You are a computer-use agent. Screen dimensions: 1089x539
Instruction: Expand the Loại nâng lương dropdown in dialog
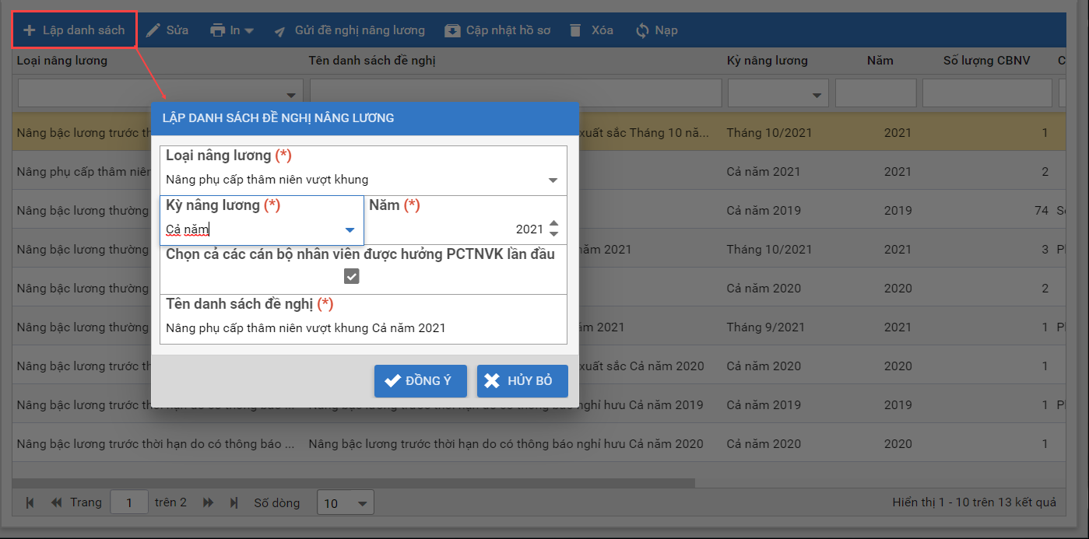click(553, 180)
